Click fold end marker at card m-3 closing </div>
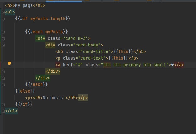 [3, 78]
